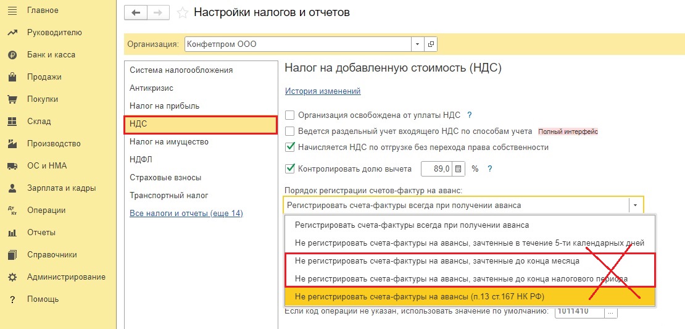This screenshot has height=329, width=685.
Task: Click the Операции Дт/Кт icon
Action: pyautogui.click(x=12, y=210)
